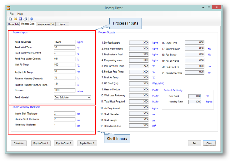
Task: Click the Total Heat Required output box
Action: (139, 102)
